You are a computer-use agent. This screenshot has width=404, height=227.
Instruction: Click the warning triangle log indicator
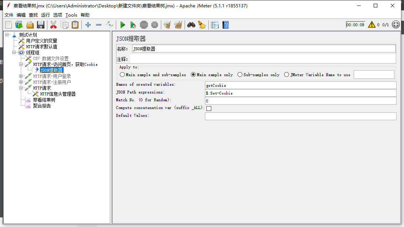point(371,25)
